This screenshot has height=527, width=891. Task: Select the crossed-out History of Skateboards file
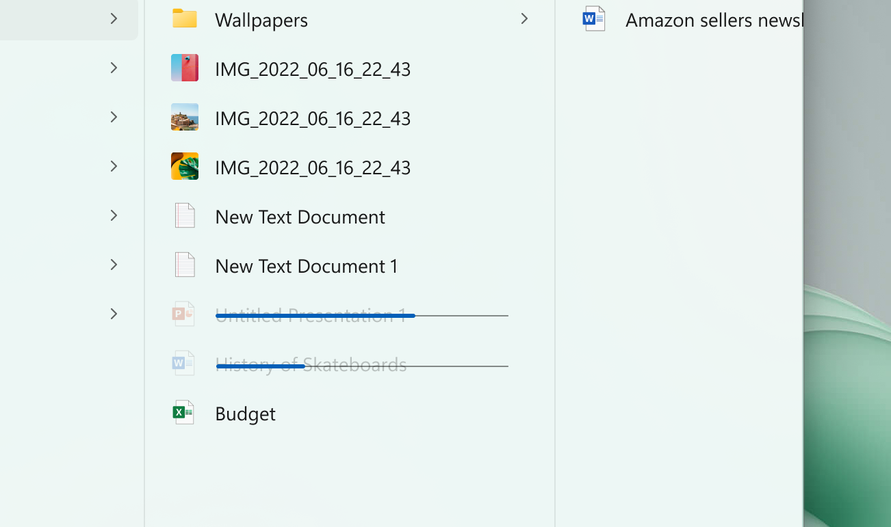311,364
